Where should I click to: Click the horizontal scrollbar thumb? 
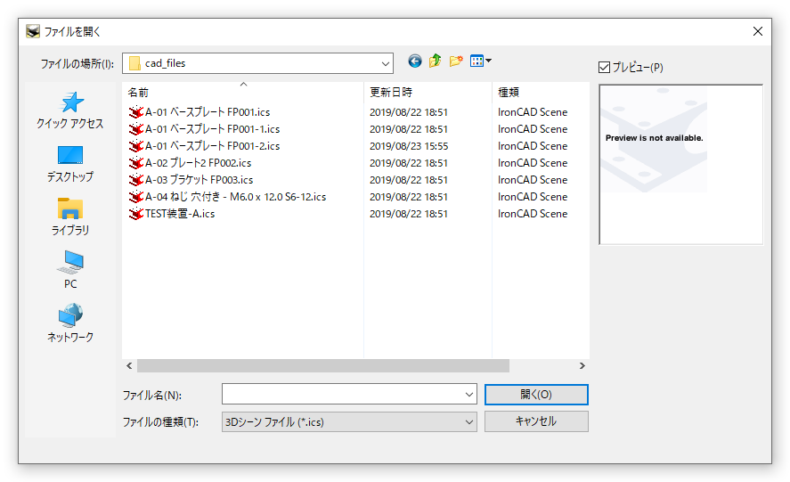pos(323,365)
